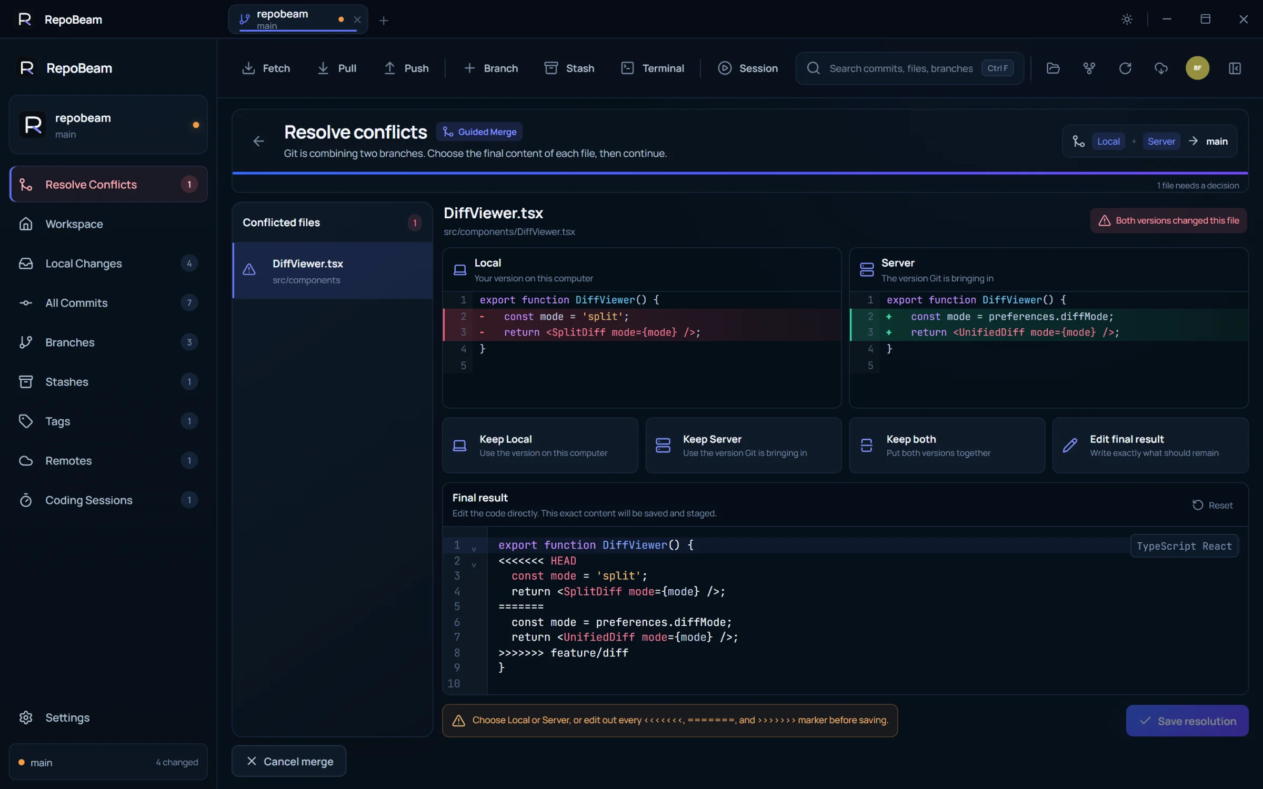1263x789 pixels.
Task: Click Conflicted files count badge
Action: 415,222
